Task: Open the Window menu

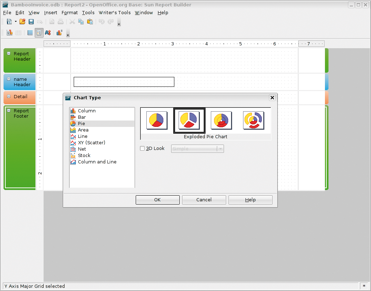Action: (x=144, y=13)
